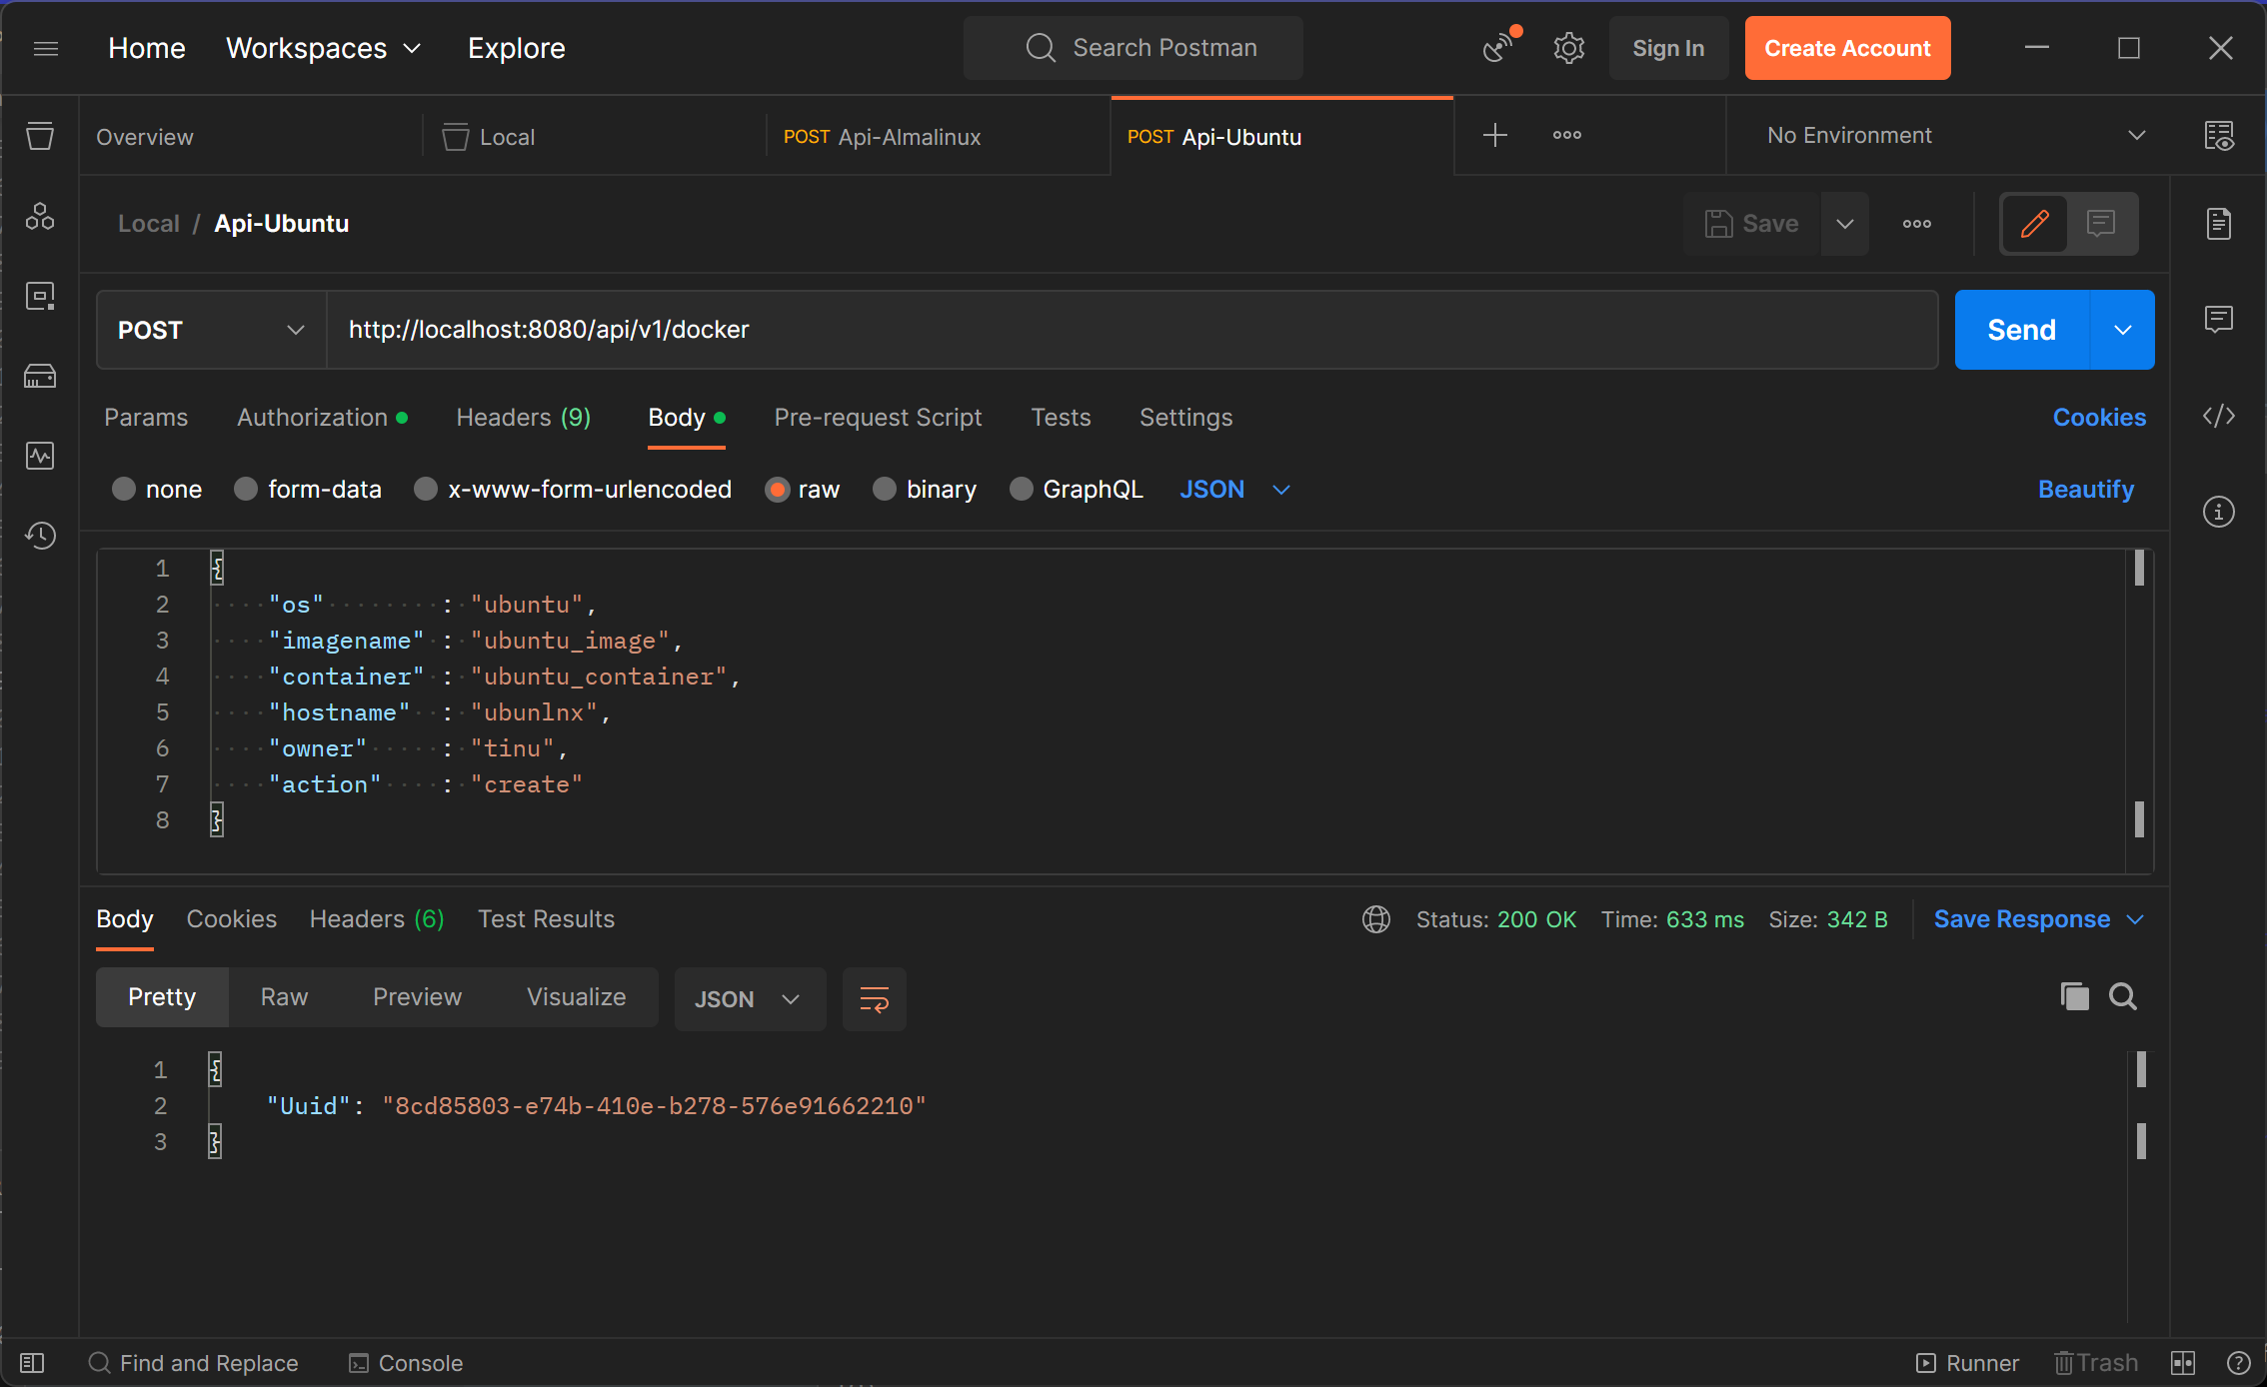Choose the binary body type

click(885, 489)
